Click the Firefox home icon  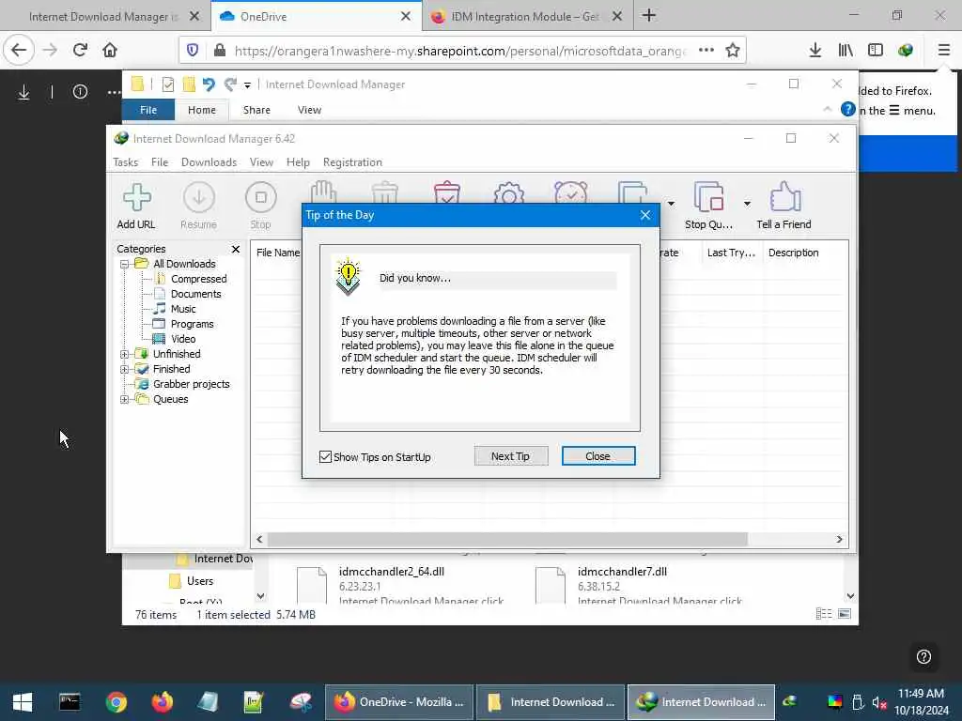[x=110, y=51]
